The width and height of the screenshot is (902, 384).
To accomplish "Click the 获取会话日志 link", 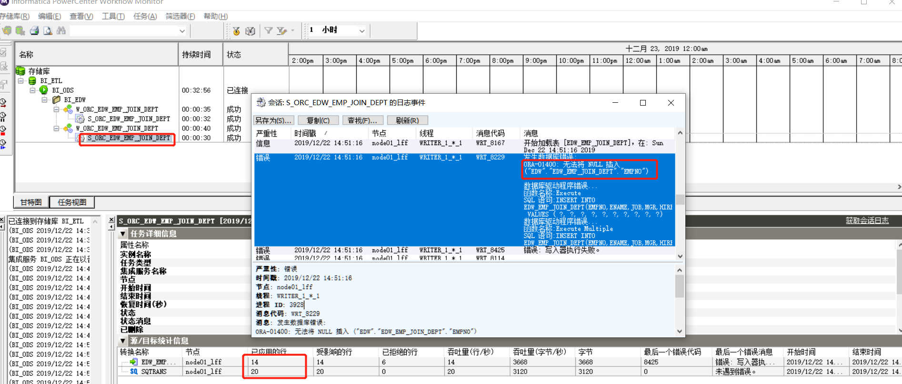I will tap(867, 220).
